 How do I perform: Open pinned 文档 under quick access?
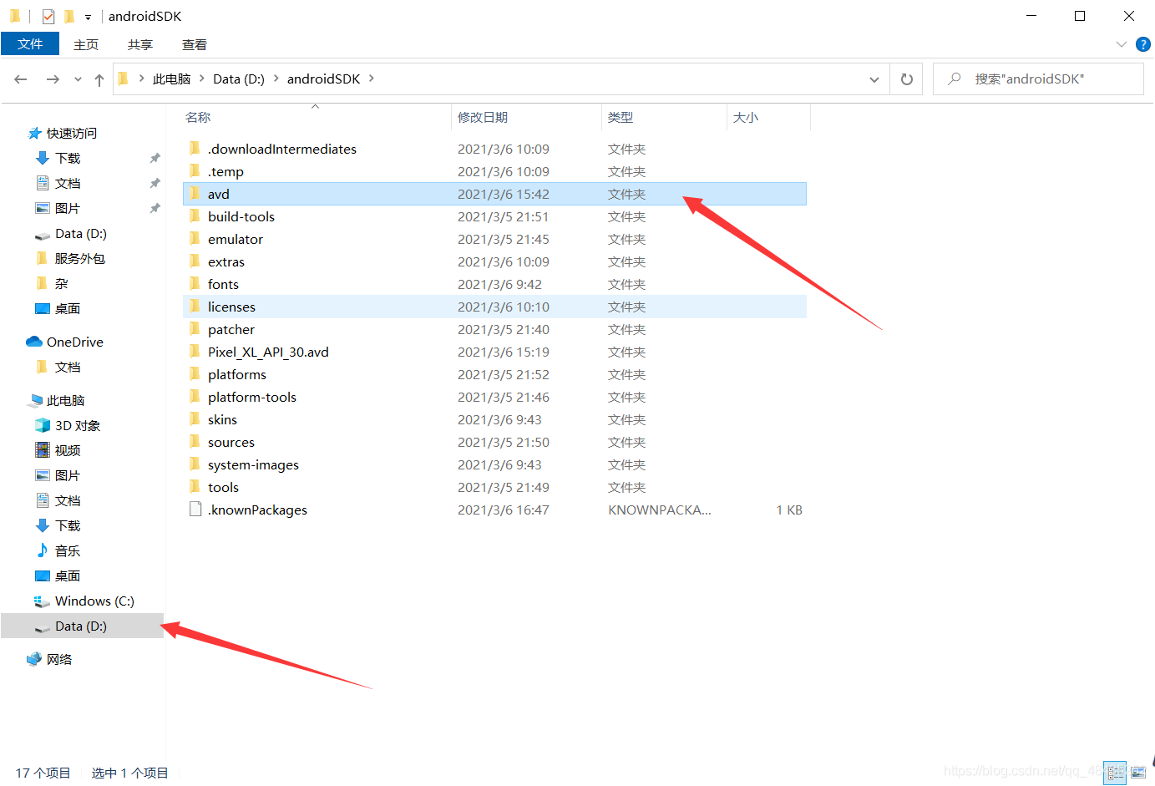58,183
